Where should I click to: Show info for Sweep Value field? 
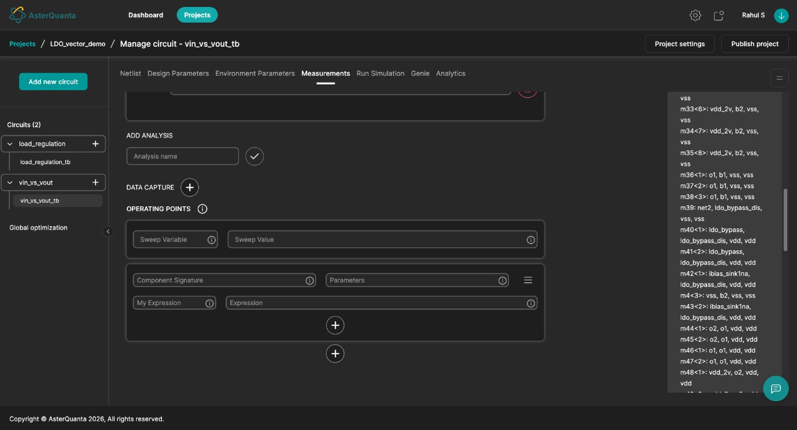point(531,240)
